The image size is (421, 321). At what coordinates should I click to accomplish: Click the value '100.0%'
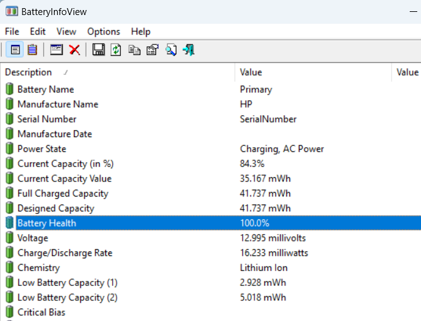[254, 223]
